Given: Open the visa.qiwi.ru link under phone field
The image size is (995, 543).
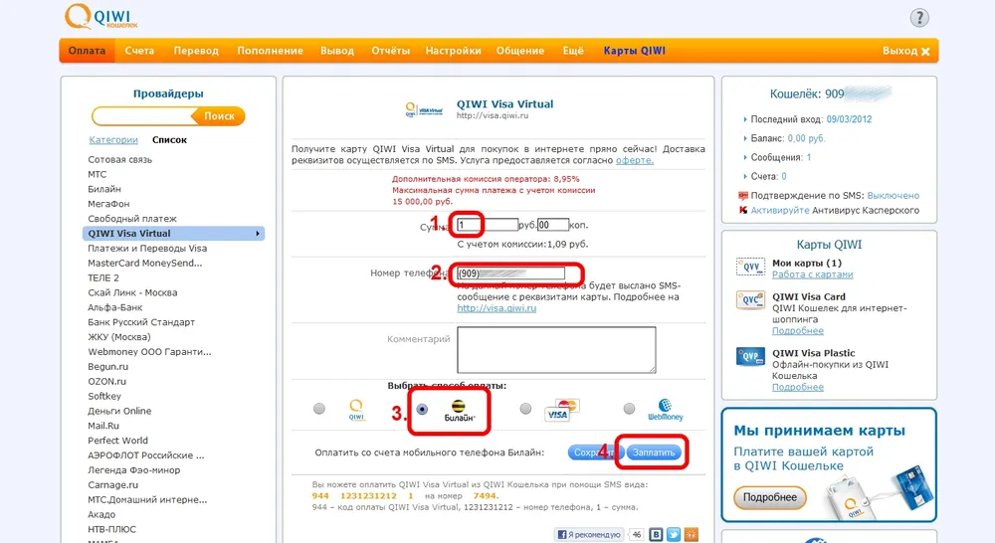Looking at the screenshot, I should (497, 308).
